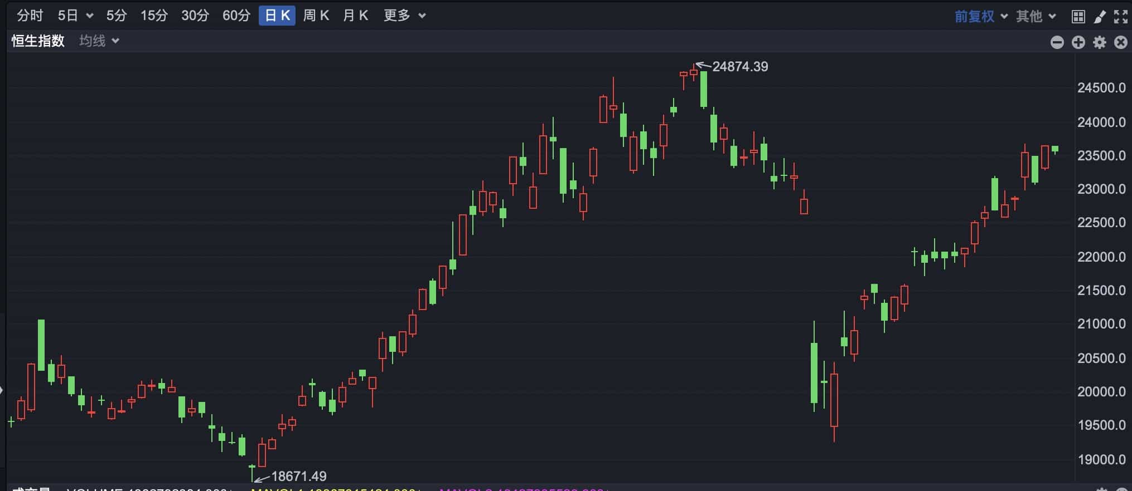Open chart settings gear icon
The height and width of the screenshot is (491, 1132).
[x=1099, y=42]
